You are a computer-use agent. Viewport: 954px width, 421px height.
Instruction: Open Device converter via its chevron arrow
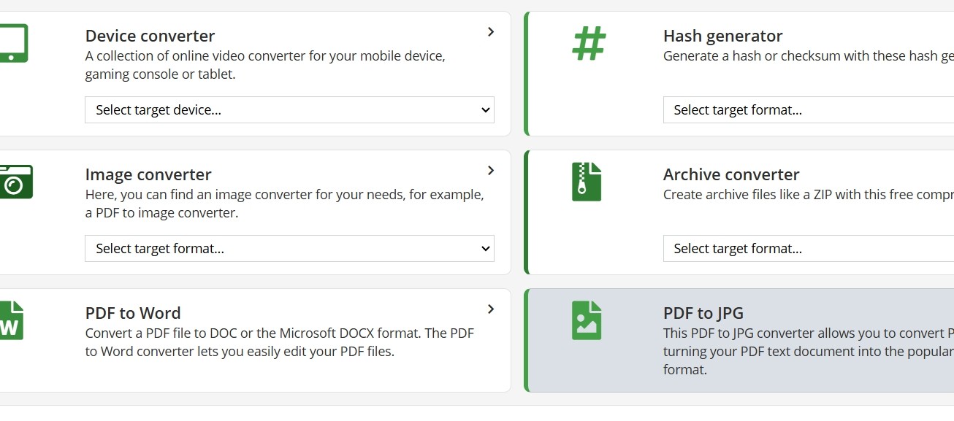point(491,32)
